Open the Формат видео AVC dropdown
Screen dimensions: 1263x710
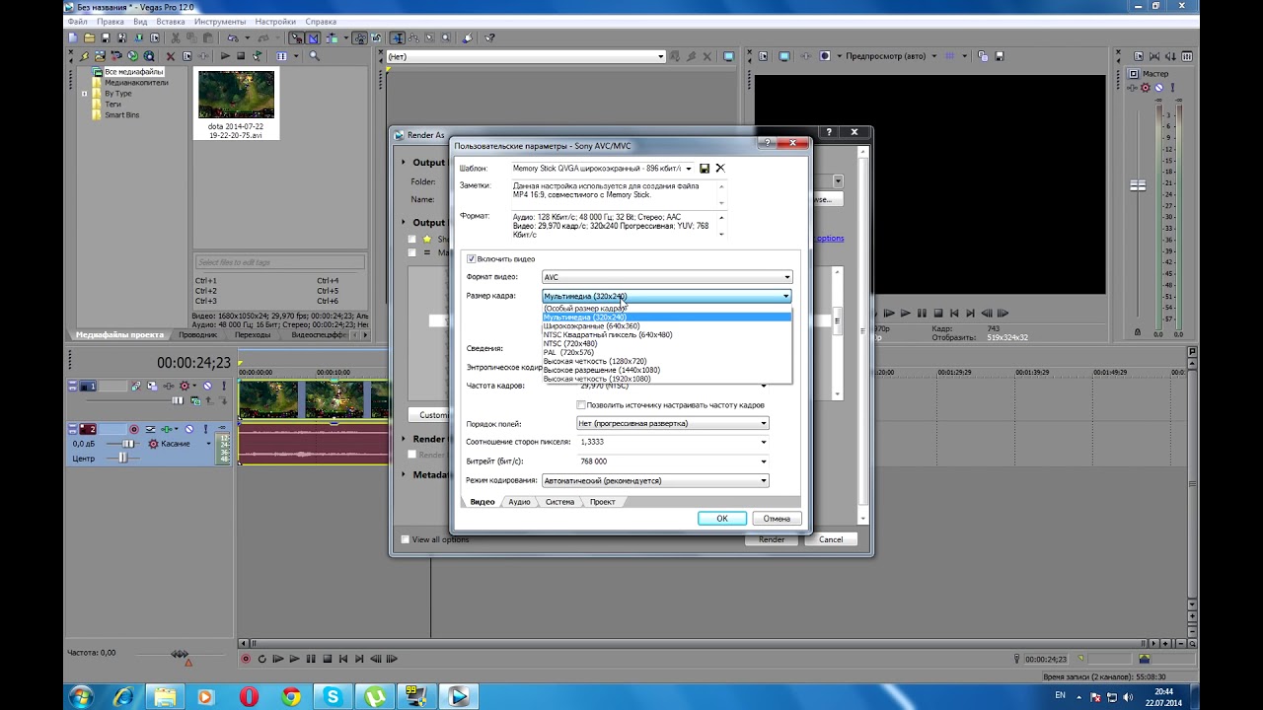click(667, 277)
